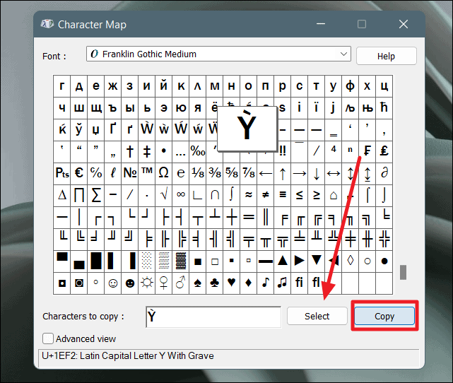Click the Help button
The height and width of the screenshot is (383, 453).
[x=386, y=56]
